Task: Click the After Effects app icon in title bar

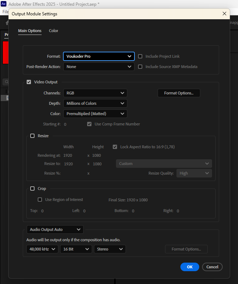Action: click(4, 4)
